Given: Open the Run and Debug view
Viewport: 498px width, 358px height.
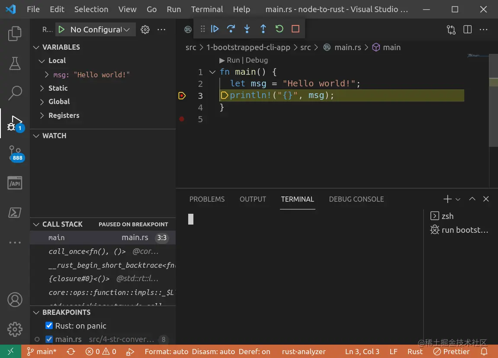Looking at the screenshot, I should 15,124.
